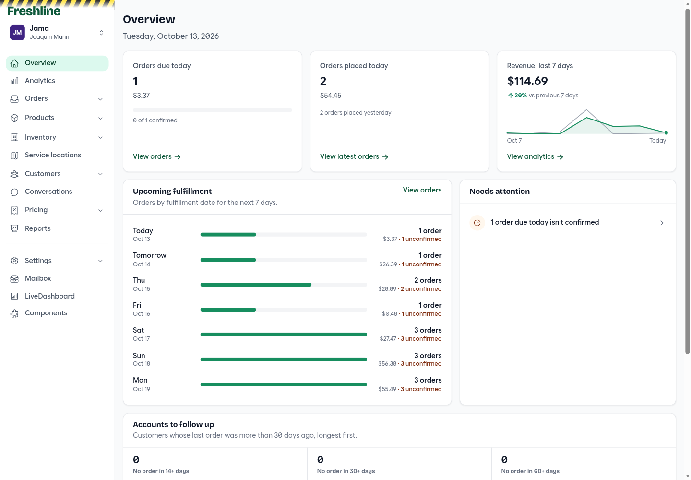Click 'Joaquin Mann' account name
Viewport: 691px width, 480px height.
tap(49, 37)
